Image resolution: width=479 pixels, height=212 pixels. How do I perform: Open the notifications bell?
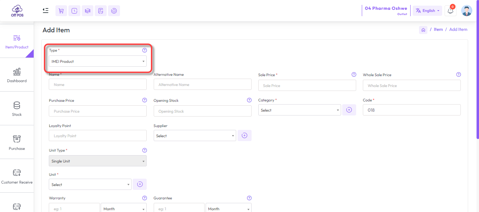(x=450, y=11)
